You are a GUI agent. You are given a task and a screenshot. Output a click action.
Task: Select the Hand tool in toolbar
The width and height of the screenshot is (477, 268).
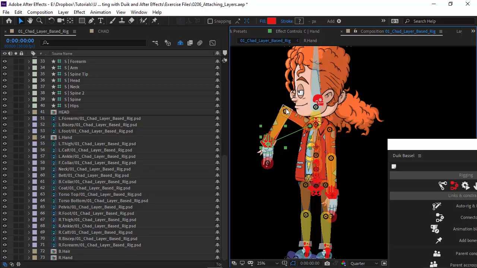(30, 21)
